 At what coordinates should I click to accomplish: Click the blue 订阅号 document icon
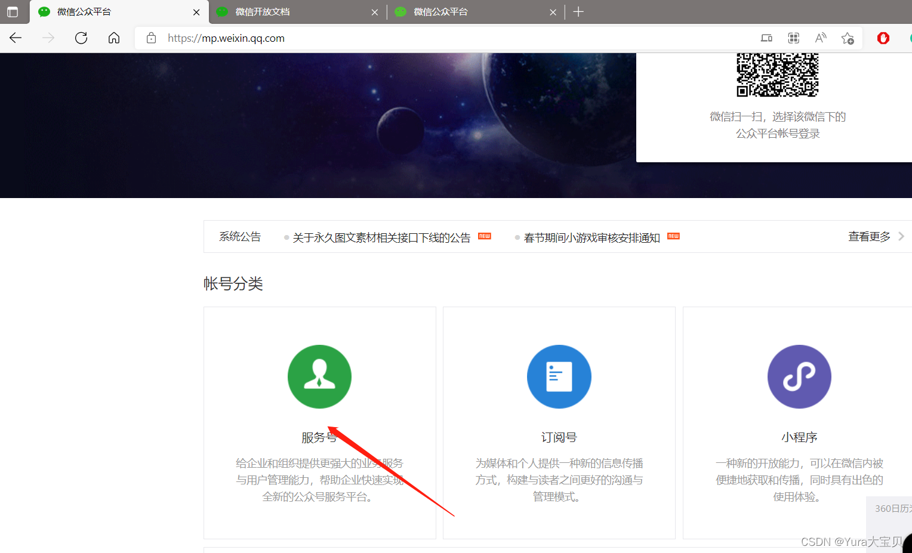tap(559, 376)
